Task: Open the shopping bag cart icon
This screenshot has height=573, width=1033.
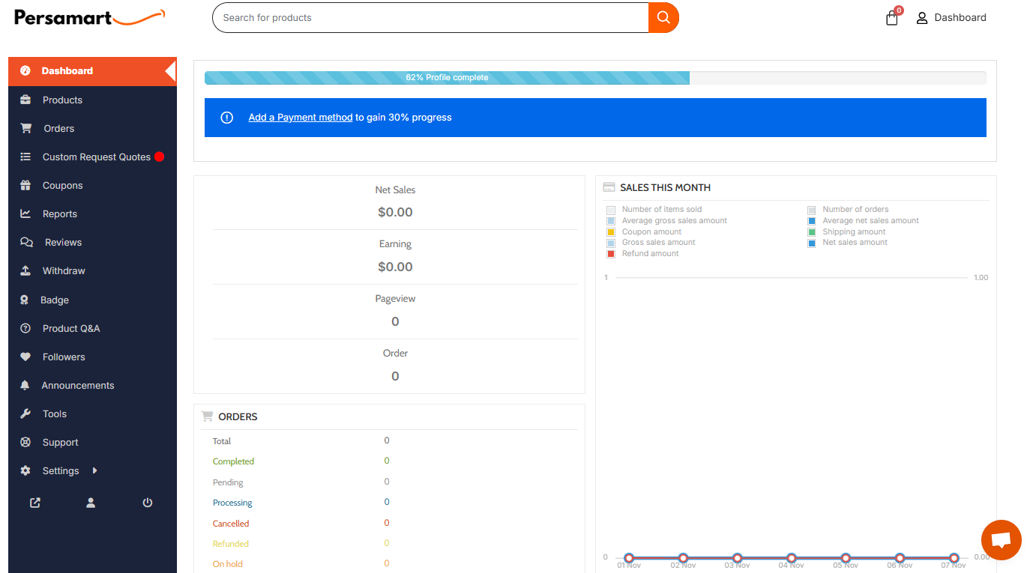Action: [x=892, y=18]
